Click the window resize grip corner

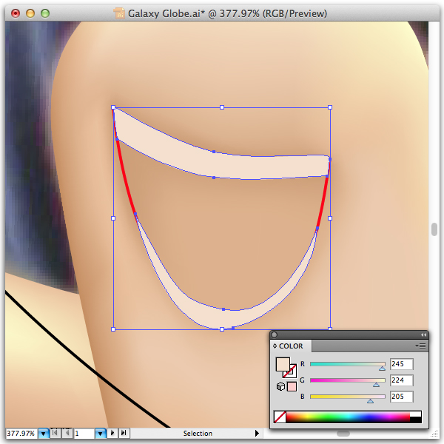coord(434,434)
